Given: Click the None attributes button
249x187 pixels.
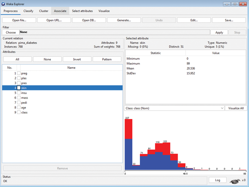Looking at the screenshot, I should click(47, 59).
